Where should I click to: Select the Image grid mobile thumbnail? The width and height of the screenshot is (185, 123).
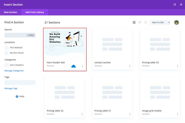click(x=160, y=92)
